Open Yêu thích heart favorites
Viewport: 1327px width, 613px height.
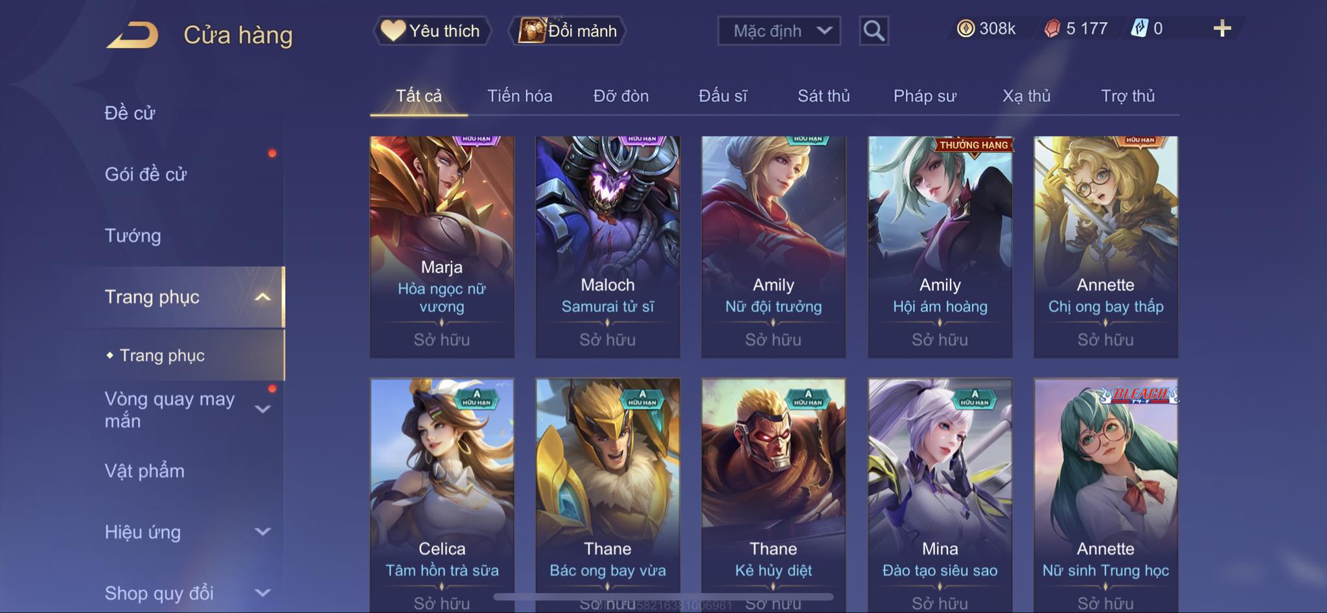tap(432, 30)
